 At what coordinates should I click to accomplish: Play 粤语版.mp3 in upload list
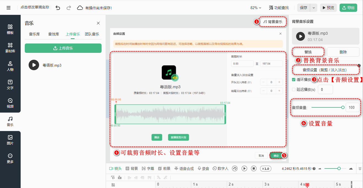coord(34,65)
